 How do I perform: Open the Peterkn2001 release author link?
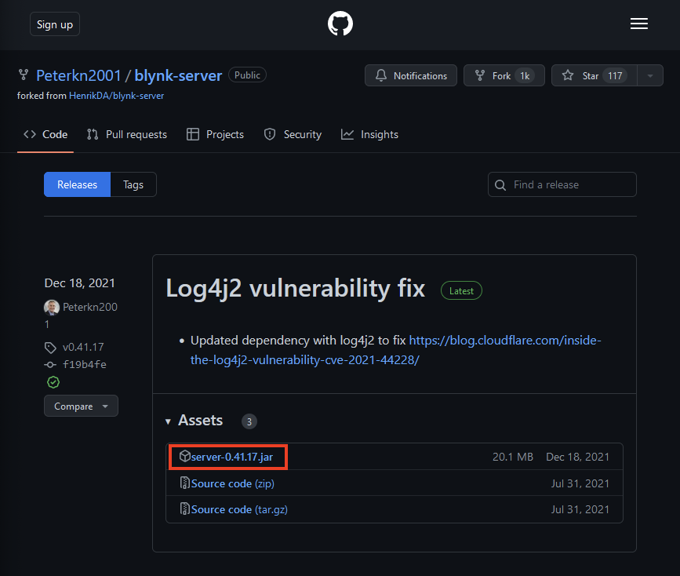point(90,308)
